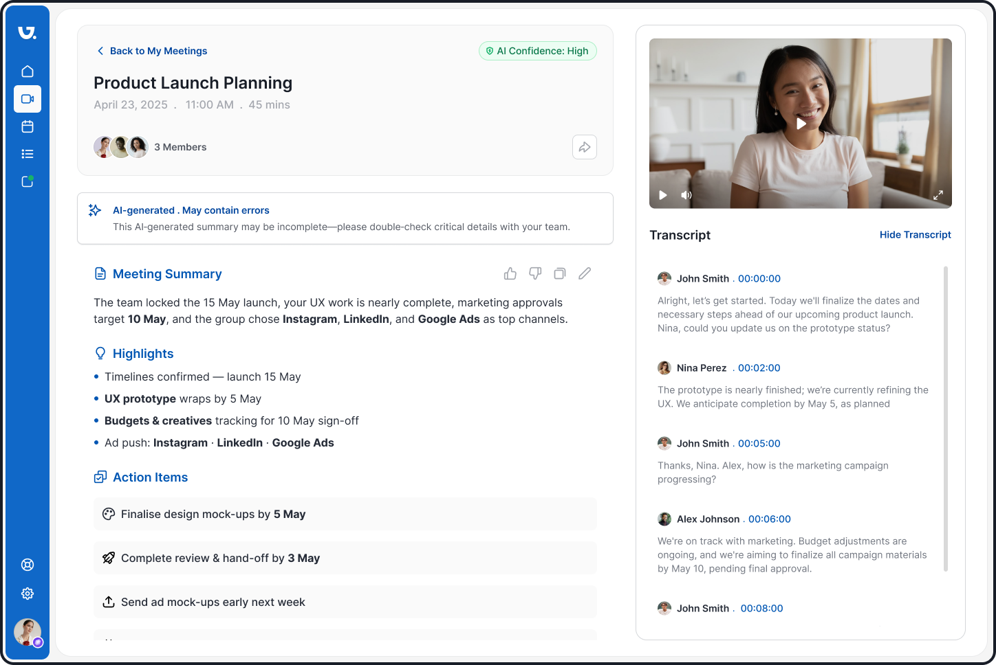Viewport: 996px width, 665px height.
Task: Select the video meetings sidebar icon
Action: [28, 99]
